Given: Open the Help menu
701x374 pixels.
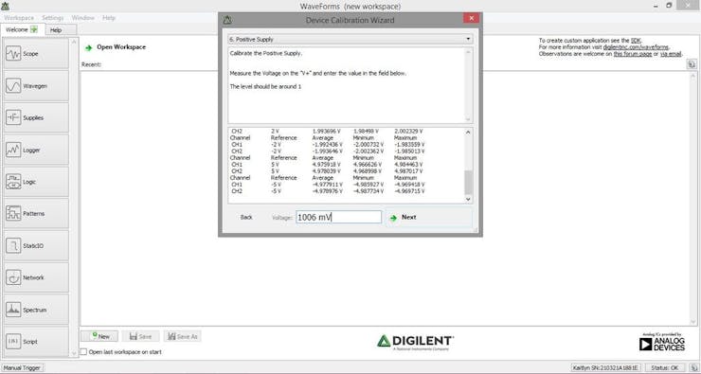Looking at the screenshot, I should coord(109,18).
